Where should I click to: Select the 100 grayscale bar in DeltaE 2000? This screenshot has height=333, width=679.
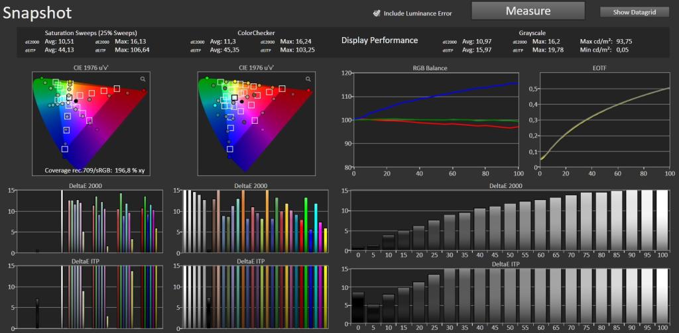(663, 220)
